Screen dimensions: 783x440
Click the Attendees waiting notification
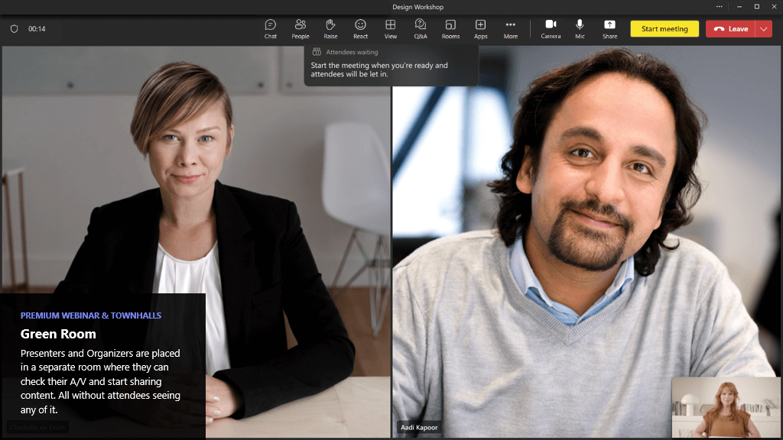[x=391, y=66]
